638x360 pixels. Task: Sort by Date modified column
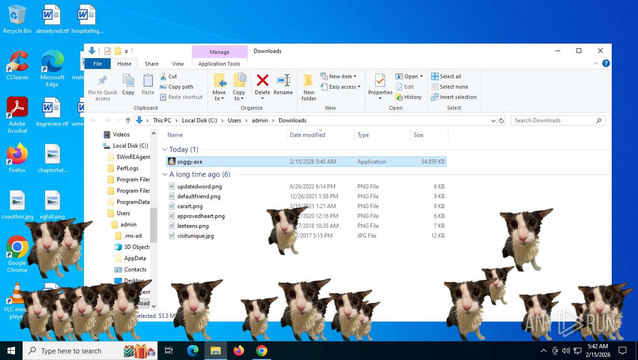320,135
